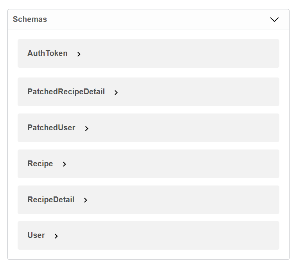Screen dimensions: 295x270
Task: Open RecipeDetail via its chevron arrow
Action: pos(85,200)
